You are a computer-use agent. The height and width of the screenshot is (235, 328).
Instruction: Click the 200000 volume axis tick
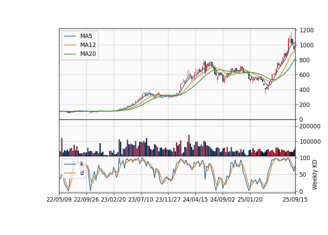tap(310, 126)
